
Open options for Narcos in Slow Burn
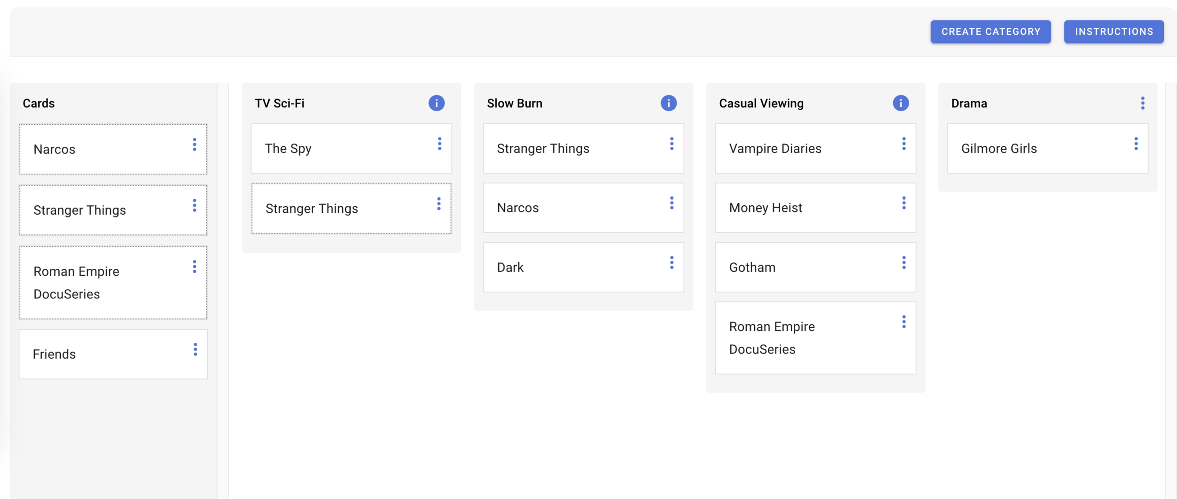pyautogui.click(x=672, y=203)
